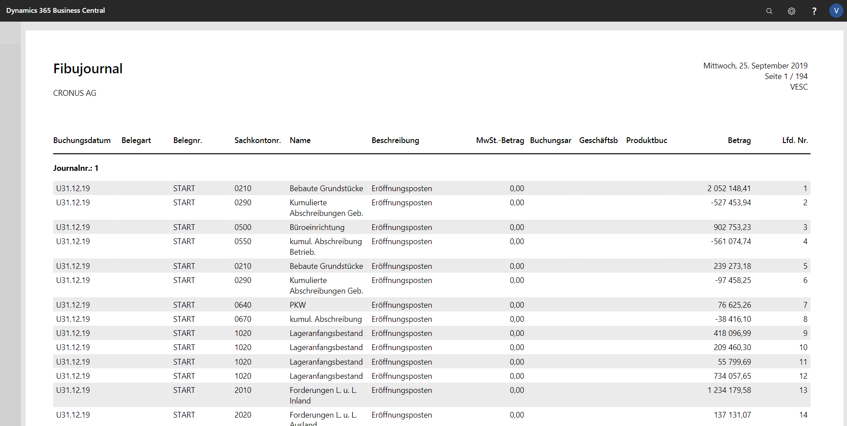847x426 pixels.
Task: Click the PKW account name
Action: [x=298, y=305]
